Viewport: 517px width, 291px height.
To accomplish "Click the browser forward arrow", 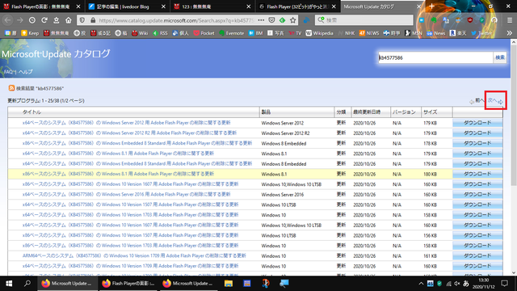I will coord(19,20).
